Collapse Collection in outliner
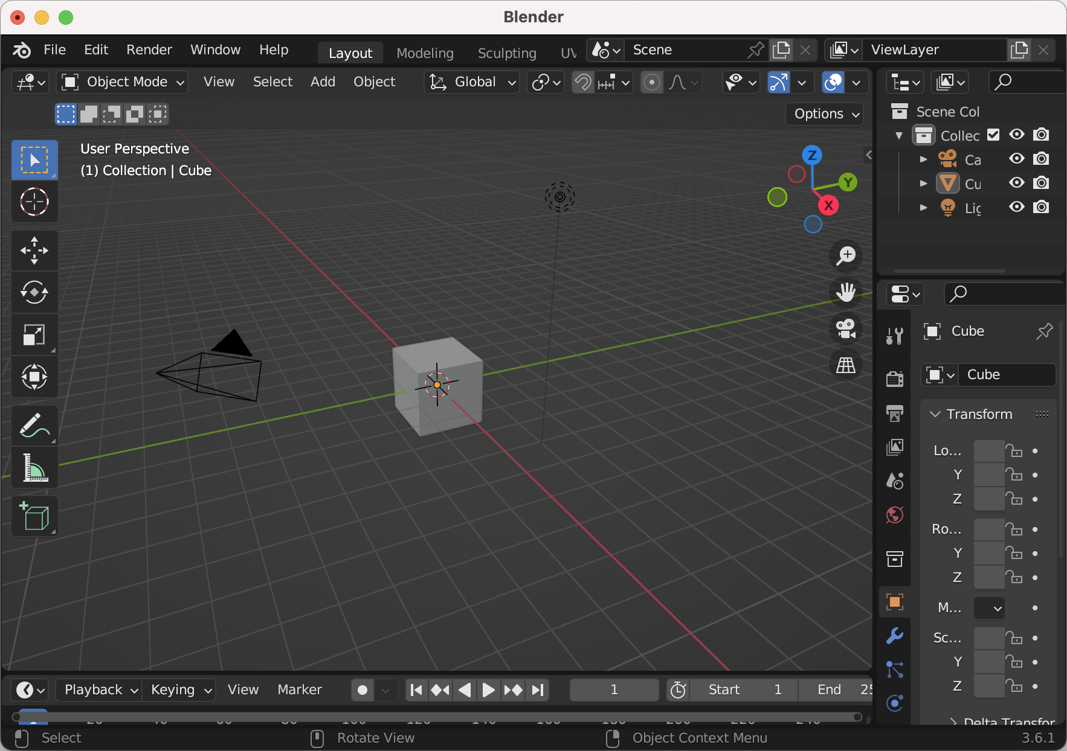Image resolution: width=1067 pixels, height=751 pixels. click(x=899, y=135)
